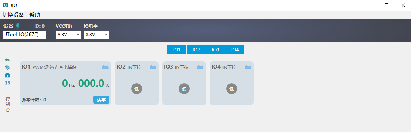Click the device lightning bolt connection icon
This screenshot has height=132, width=411.
pos(18,26)
